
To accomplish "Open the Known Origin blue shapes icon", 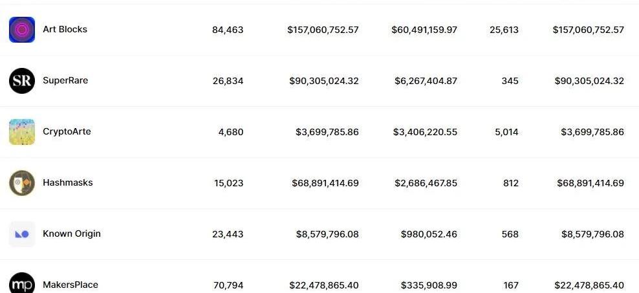I will click(22, 234).
